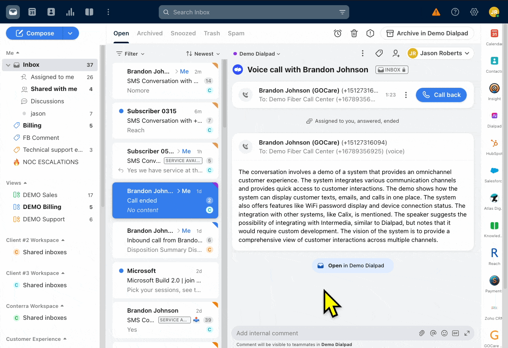Collapse the Views section
Screen dimensions: 508x348
[x=17, y=183]
